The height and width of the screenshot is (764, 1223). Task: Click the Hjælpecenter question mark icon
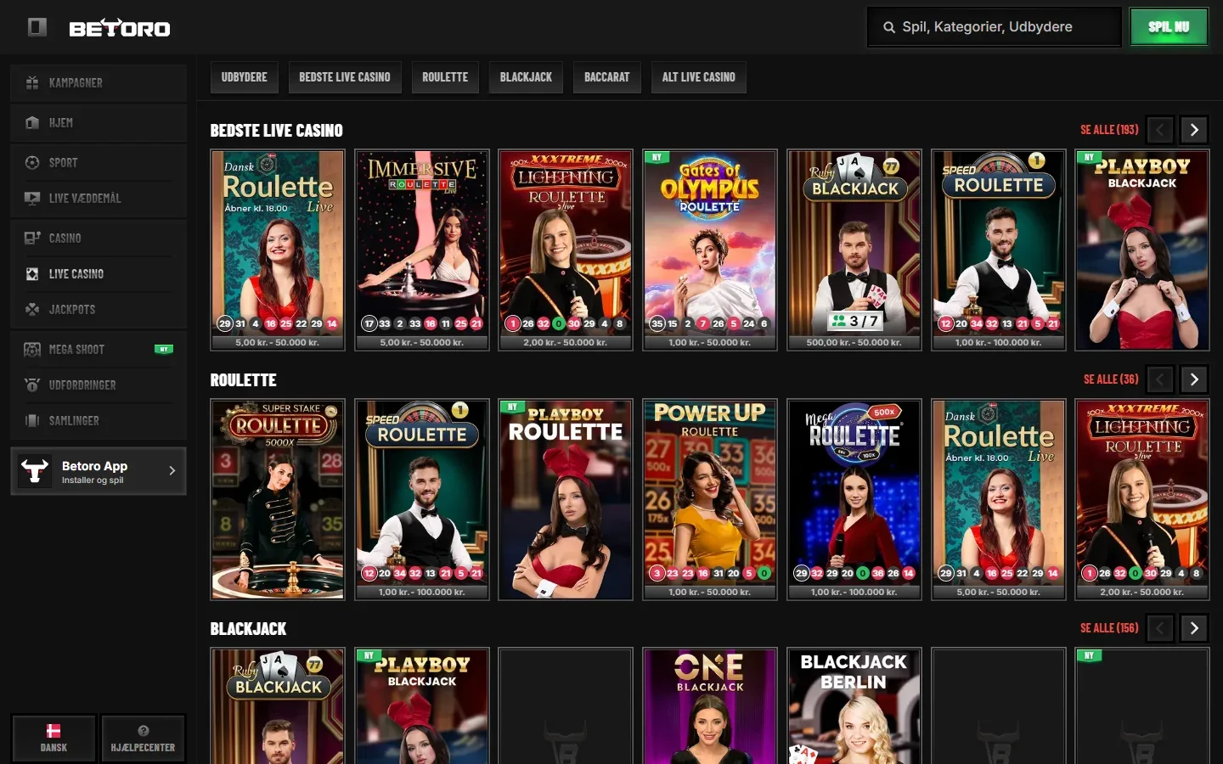[x=143, y=731]
